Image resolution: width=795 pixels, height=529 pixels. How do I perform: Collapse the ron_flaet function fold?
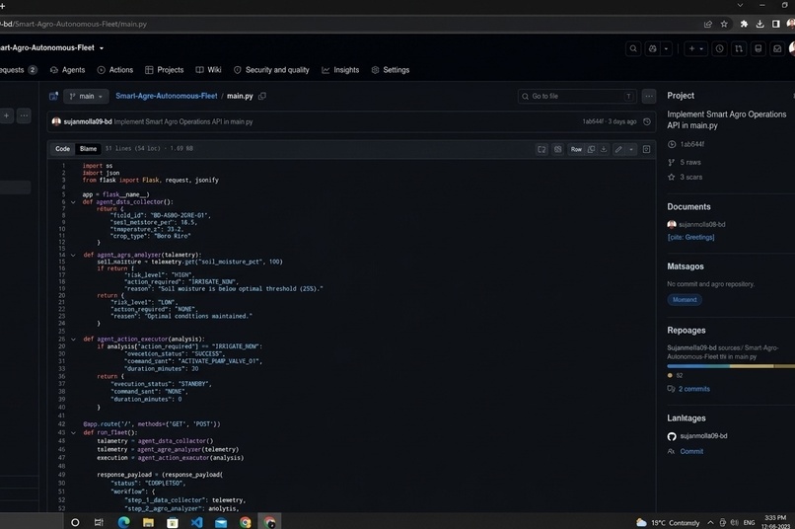coord(73,432)
